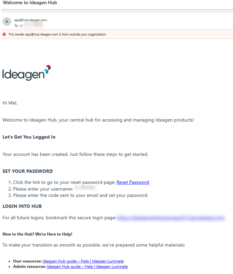
Task: Click the LOGIN INTO HUB heading
Action: [22, 206]
